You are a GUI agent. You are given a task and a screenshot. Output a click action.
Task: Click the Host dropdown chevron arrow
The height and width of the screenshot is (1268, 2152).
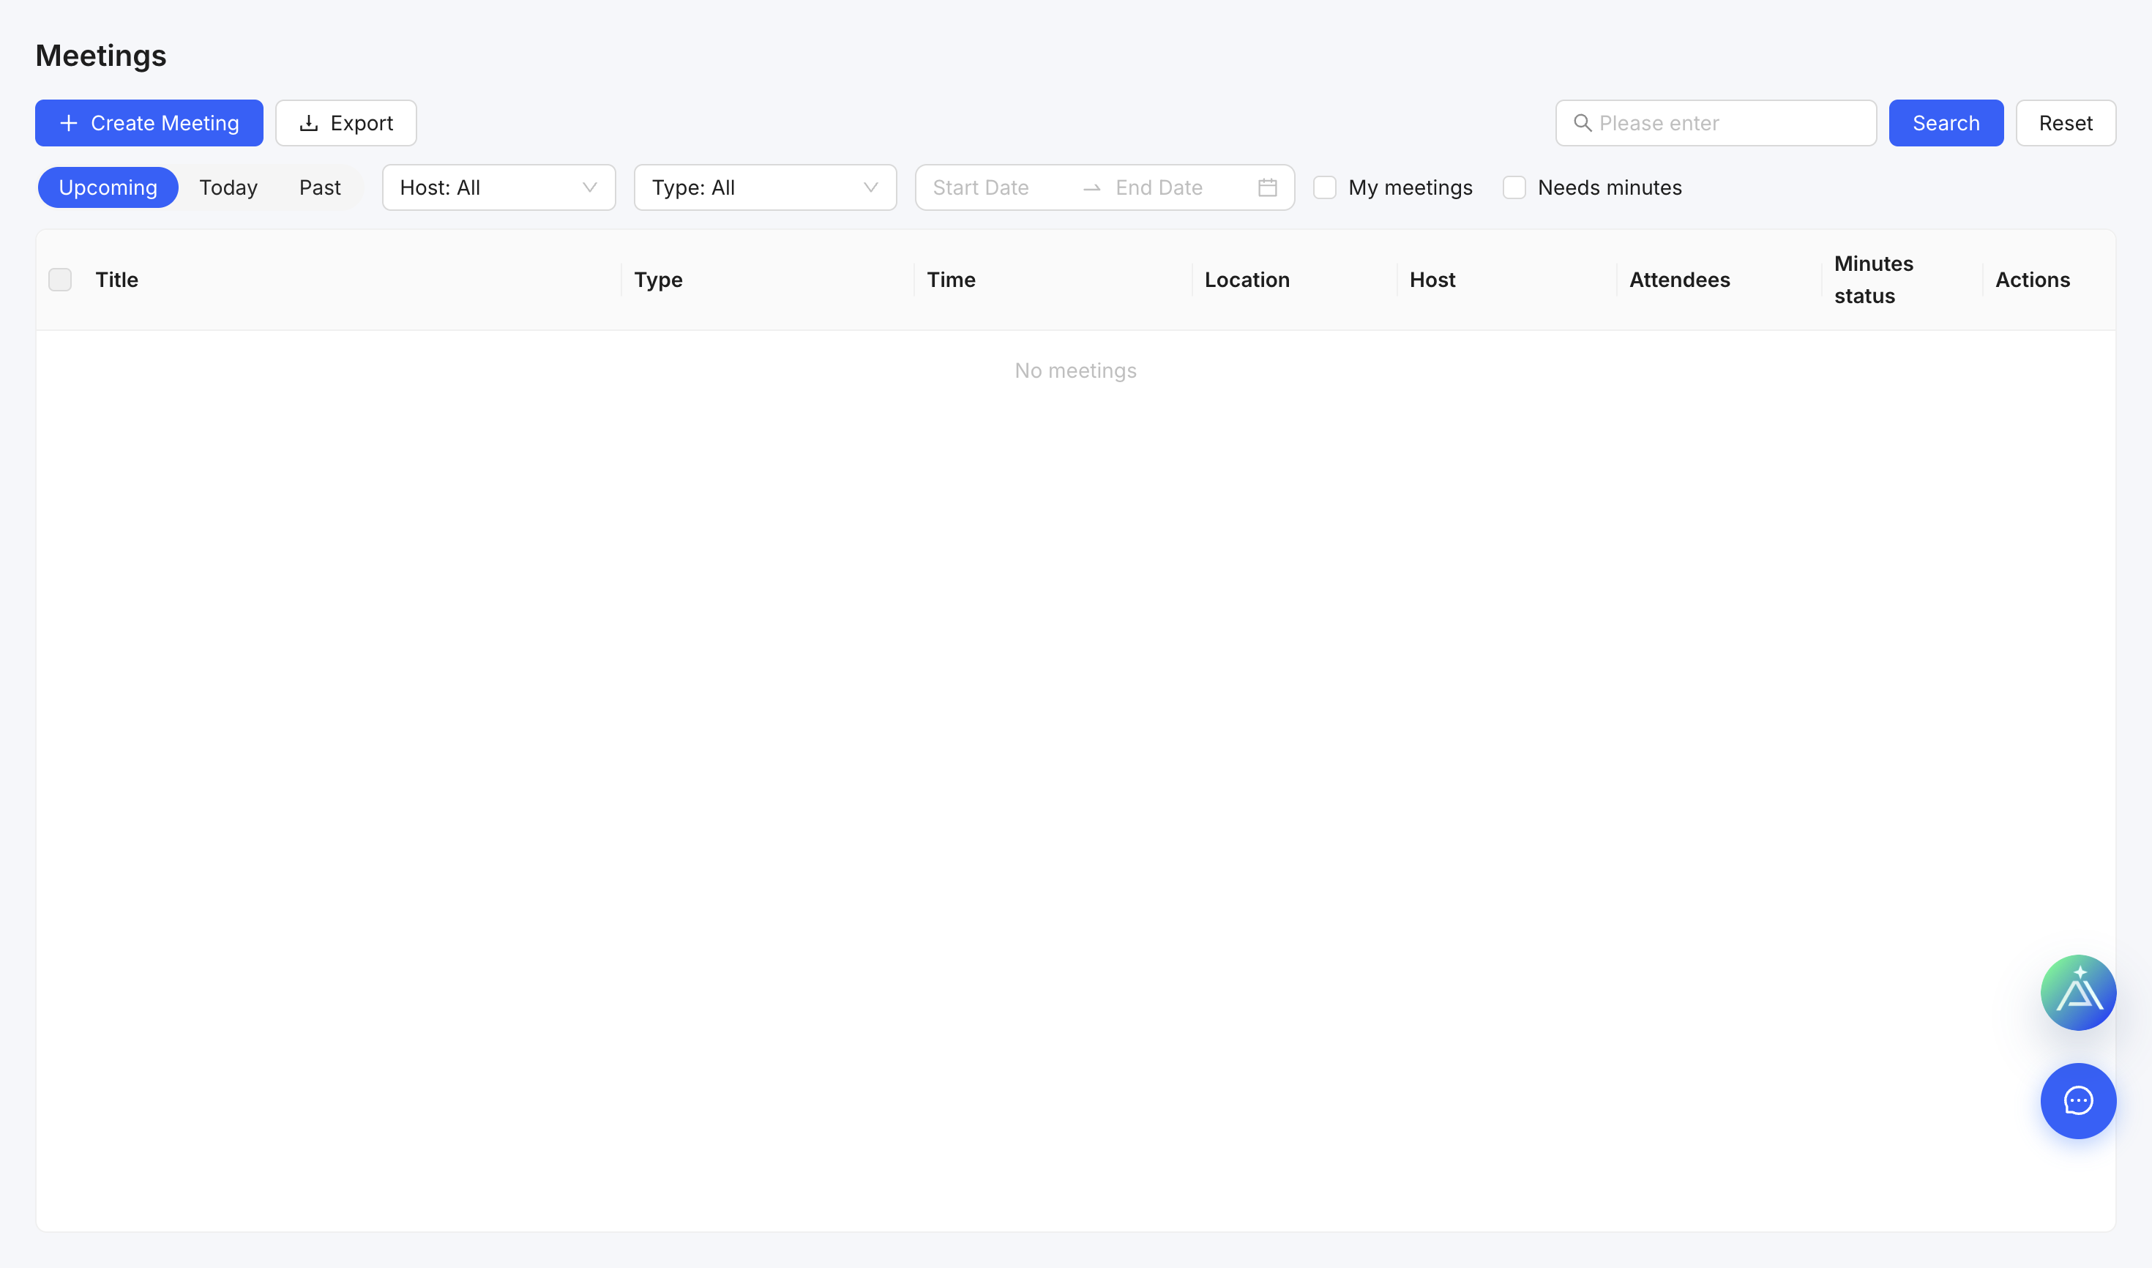[x=589, y=187]
